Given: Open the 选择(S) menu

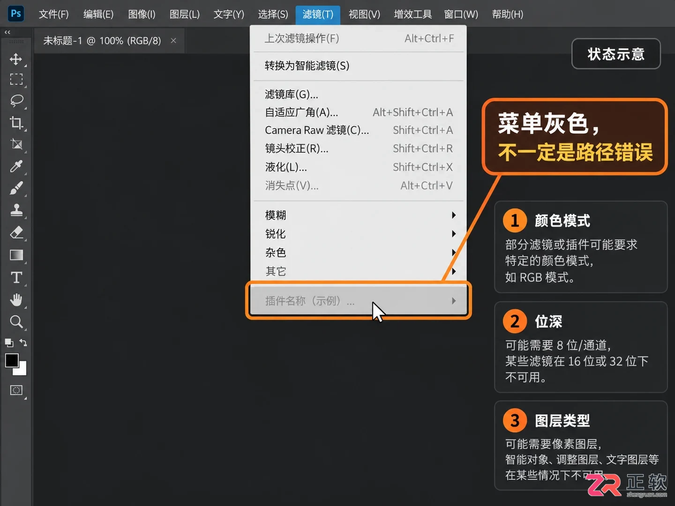Looking at the screenshot, I should [273, 14].
